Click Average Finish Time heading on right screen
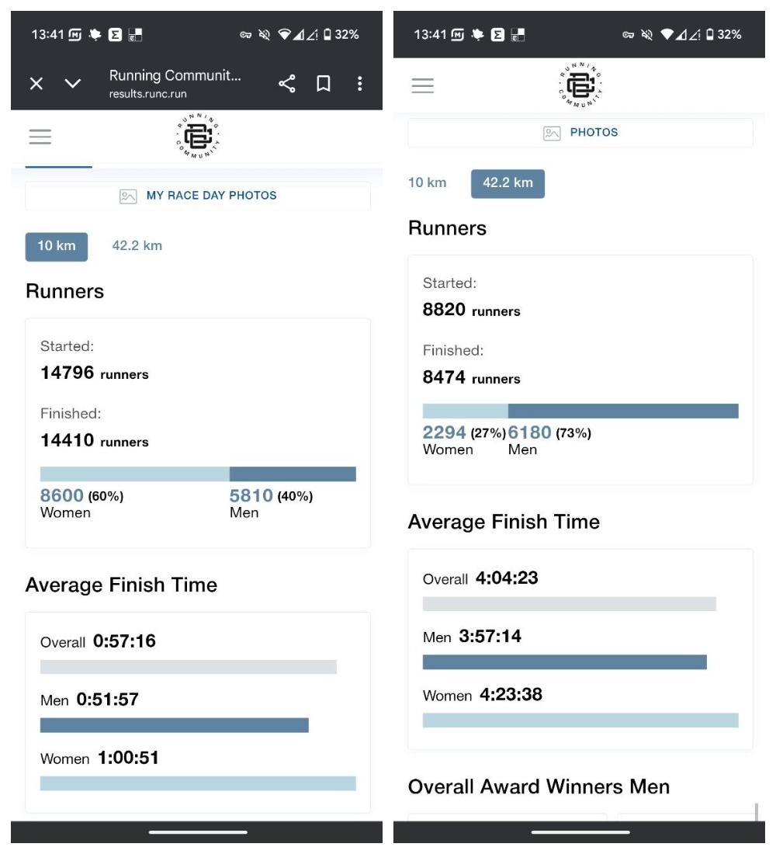 pyautogui.click(x=504, y=522)
